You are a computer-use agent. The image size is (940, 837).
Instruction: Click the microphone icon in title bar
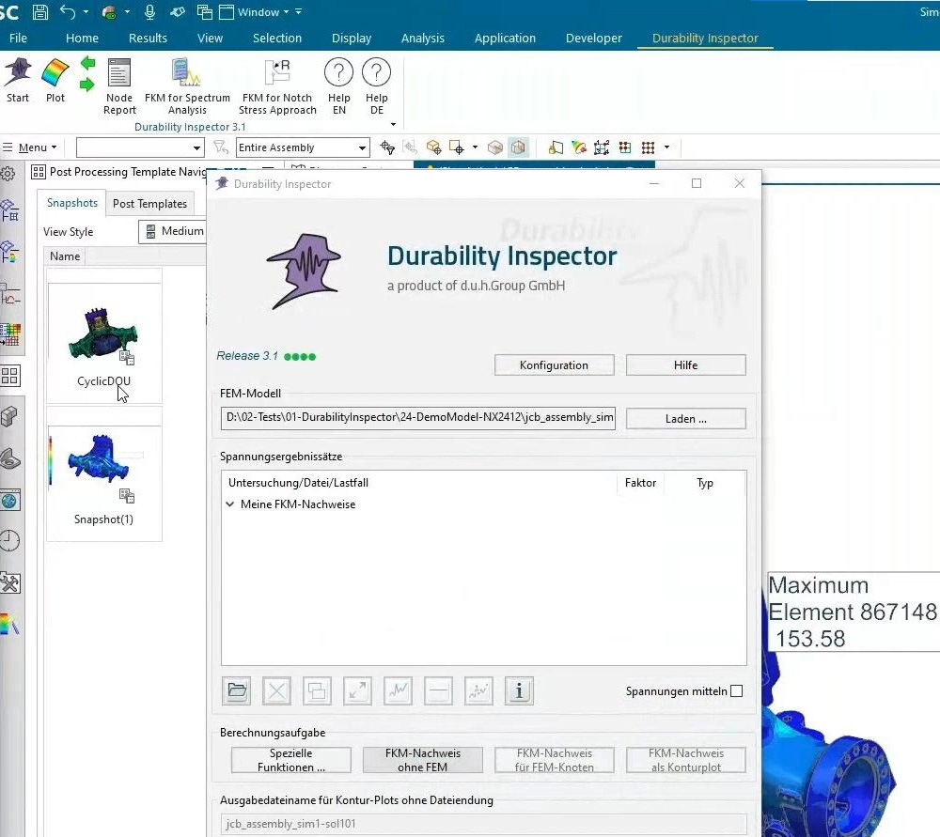point(149,12)
